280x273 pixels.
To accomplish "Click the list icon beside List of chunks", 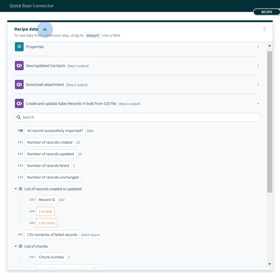I will tap(20, 246).
